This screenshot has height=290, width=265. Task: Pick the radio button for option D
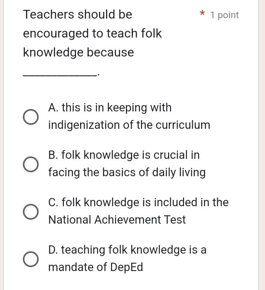(x=31, y=259)
